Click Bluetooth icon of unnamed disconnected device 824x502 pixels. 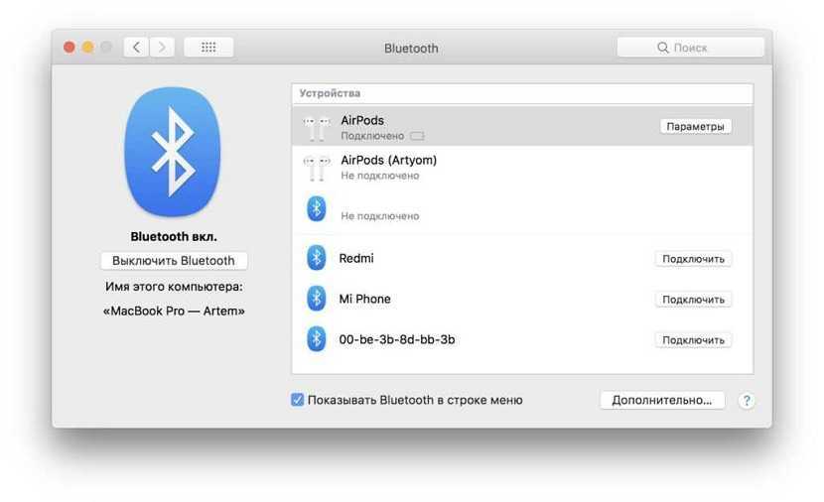tap(317, 208)
